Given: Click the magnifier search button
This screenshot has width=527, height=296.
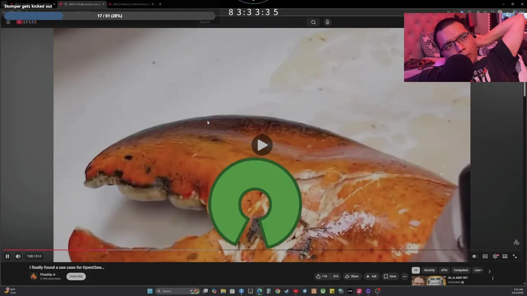Looking at the screenshot, I should pyautogui.click(x=313, y=22).
